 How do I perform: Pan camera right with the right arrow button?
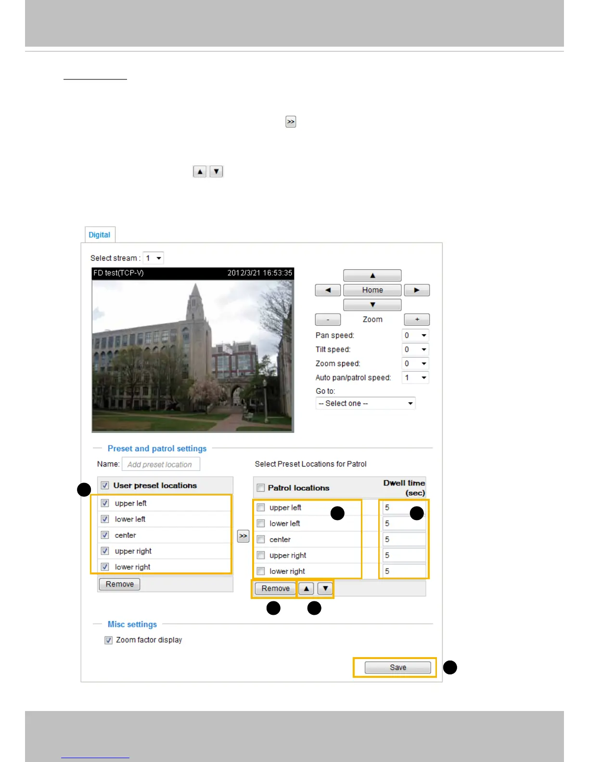point(417,290)
